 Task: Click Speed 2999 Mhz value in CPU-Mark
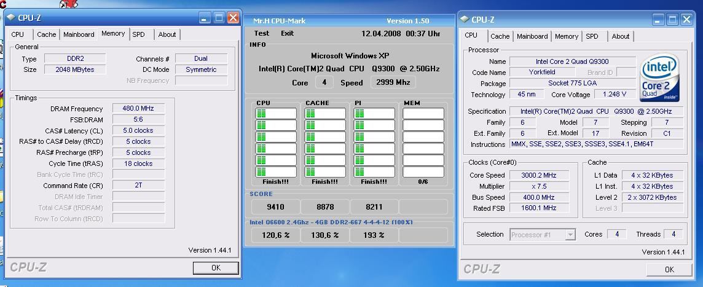(393, 82)
